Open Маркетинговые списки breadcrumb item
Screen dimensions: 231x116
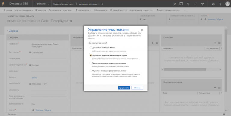(x=63, y=4)
